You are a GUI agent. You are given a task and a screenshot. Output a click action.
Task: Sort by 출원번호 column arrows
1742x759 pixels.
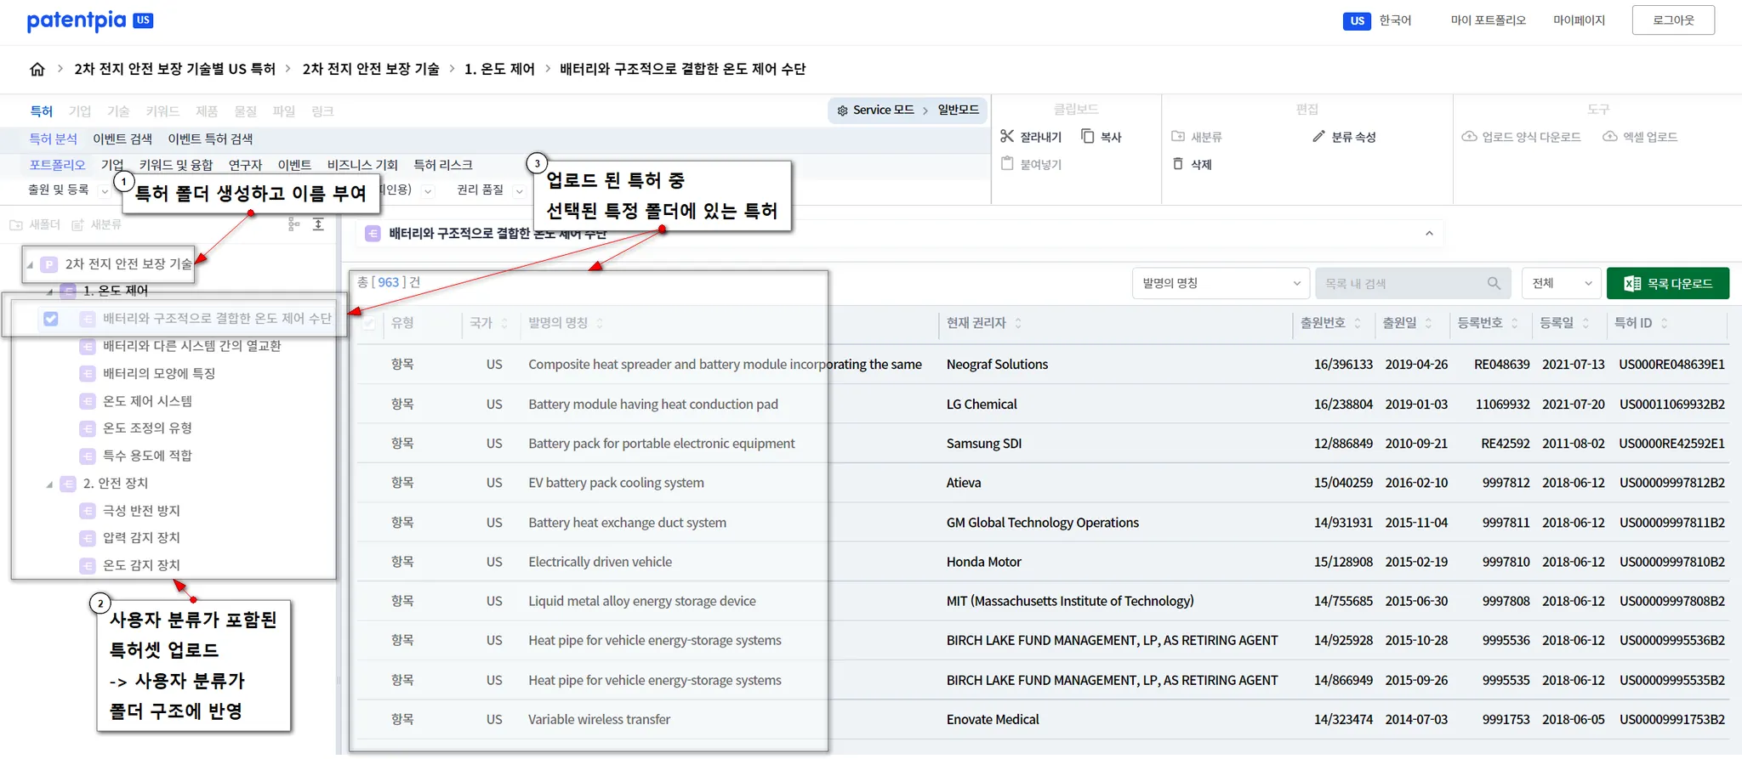[1358, 323]
